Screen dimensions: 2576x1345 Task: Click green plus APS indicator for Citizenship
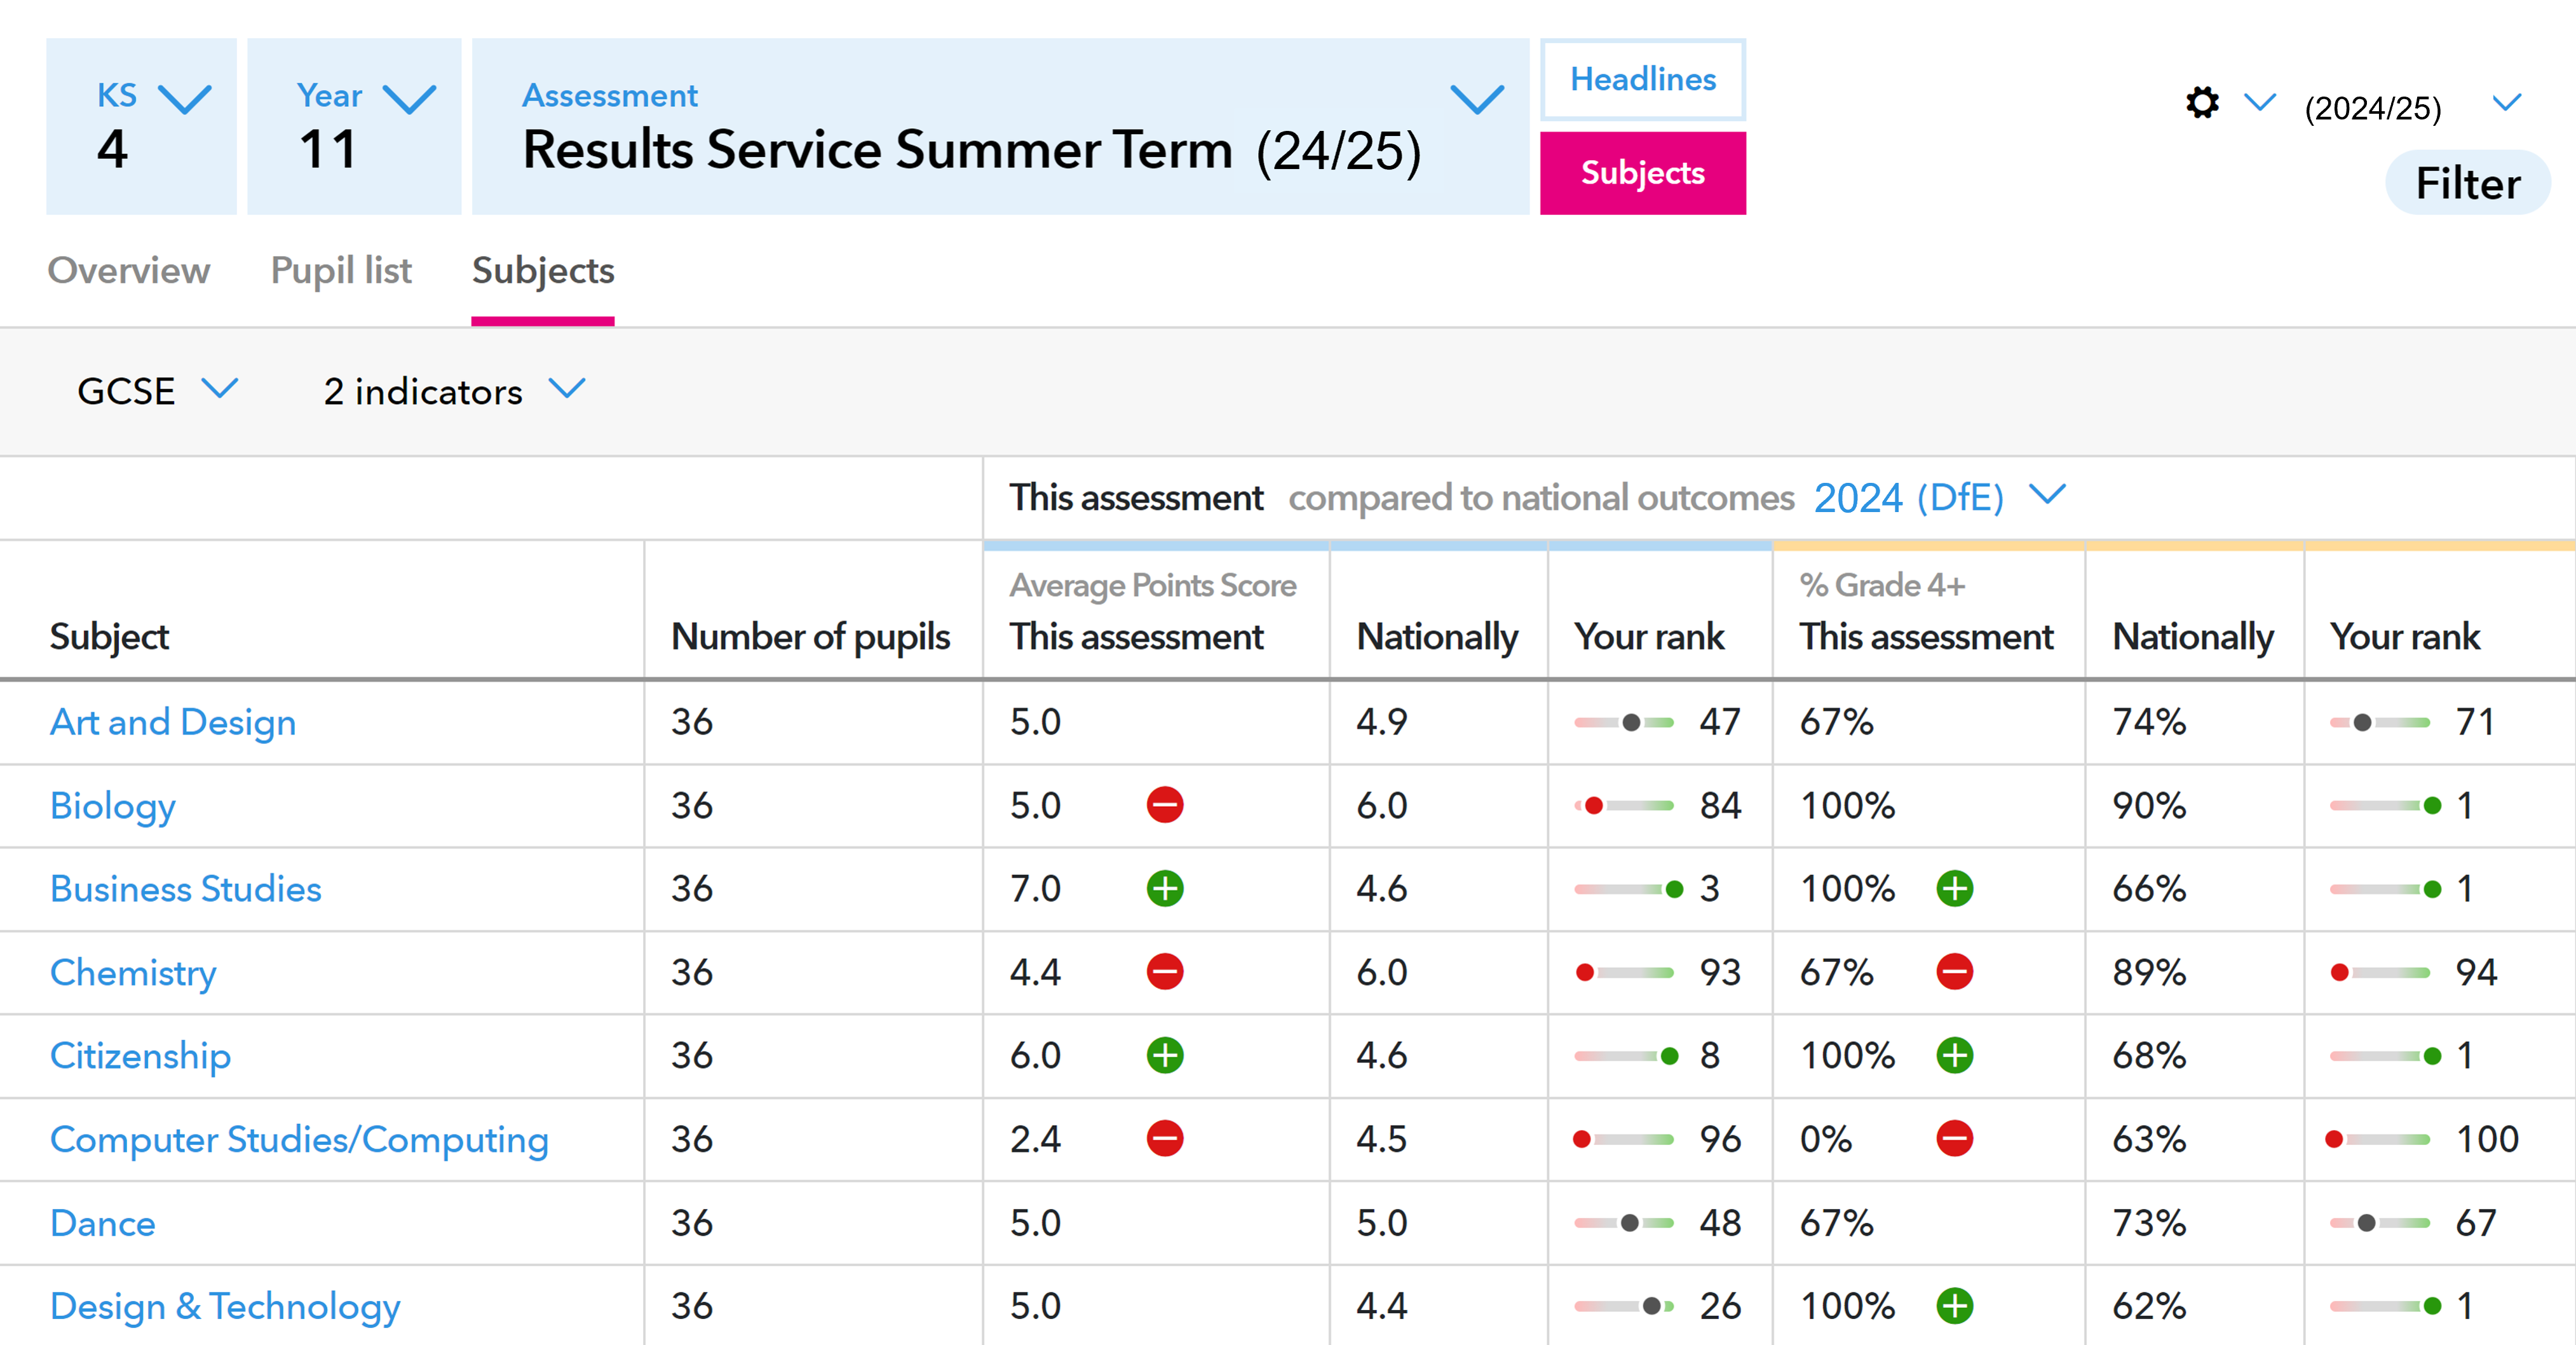[1165, 1055]
